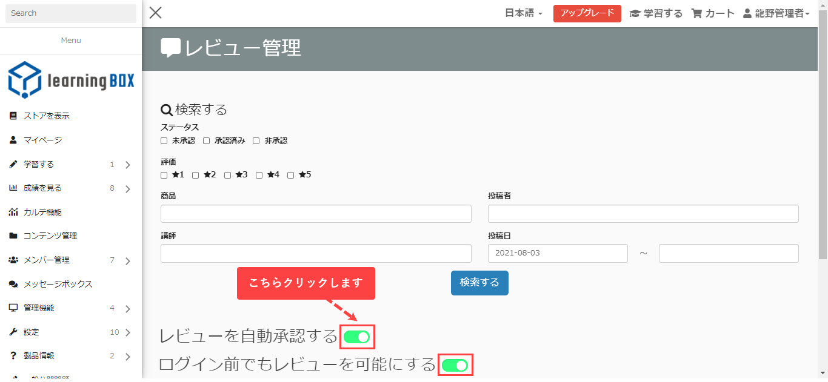Open マイページ from the sidebar
The height and width of the screenshot is (382, 828).
pyautogui.click(x=42, y=140)
